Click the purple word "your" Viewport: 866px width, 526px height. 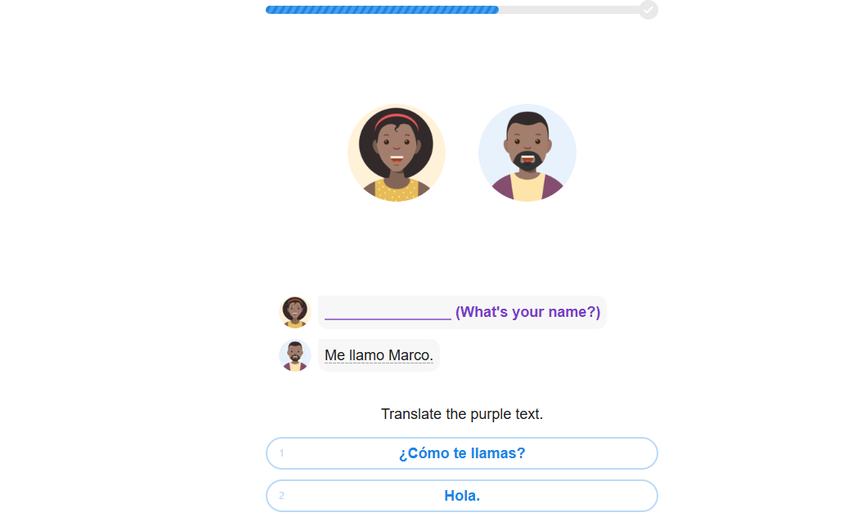(527, 312)
